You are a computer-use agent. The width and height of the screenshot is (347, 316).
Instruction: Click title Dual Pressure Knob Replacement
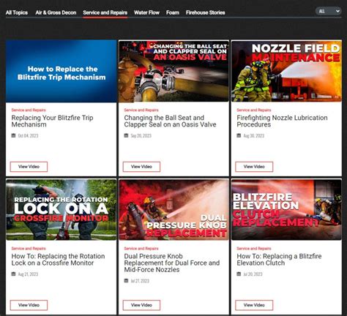[x=172, y=263]
